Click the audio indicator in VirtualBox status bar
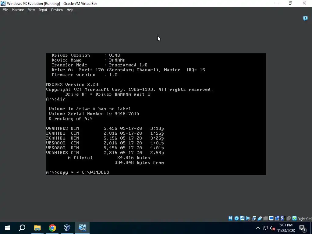The image size is (312, 234). coord(248,218)
